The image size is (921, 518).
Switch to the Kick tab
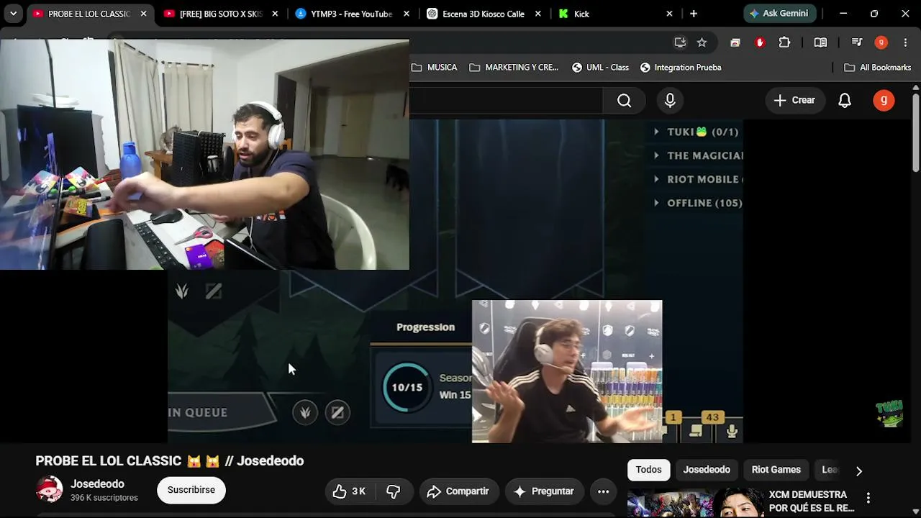pos(615,14)
